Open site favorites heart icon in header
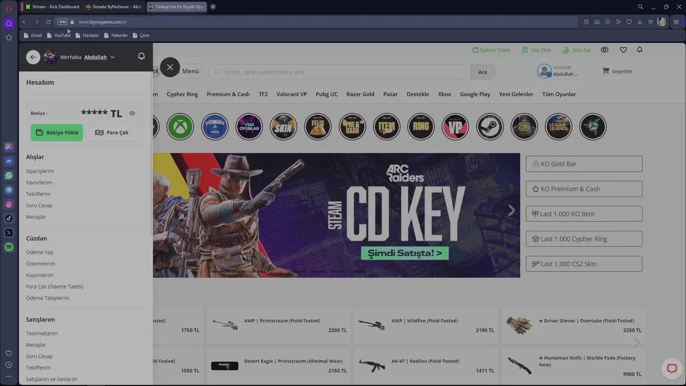 point(623,50)
